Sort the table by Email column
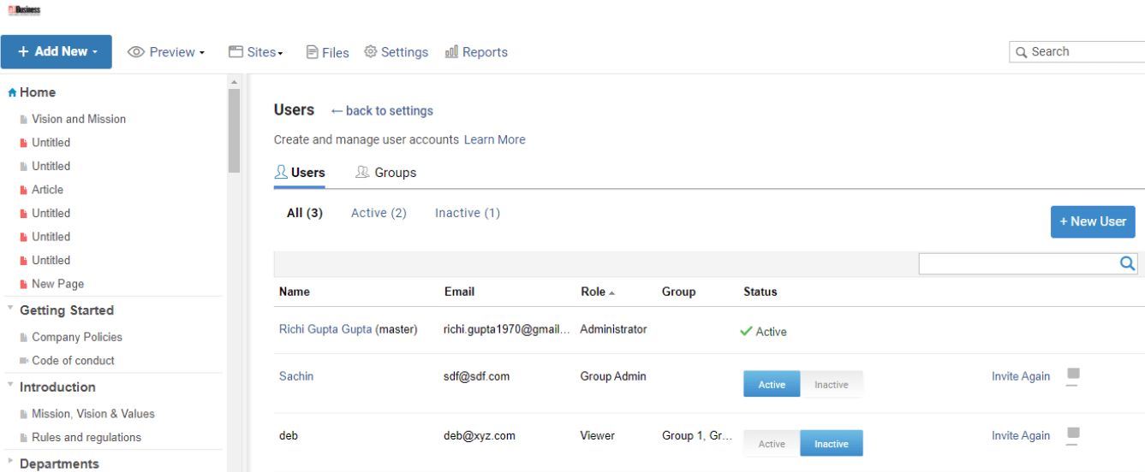 460,292
